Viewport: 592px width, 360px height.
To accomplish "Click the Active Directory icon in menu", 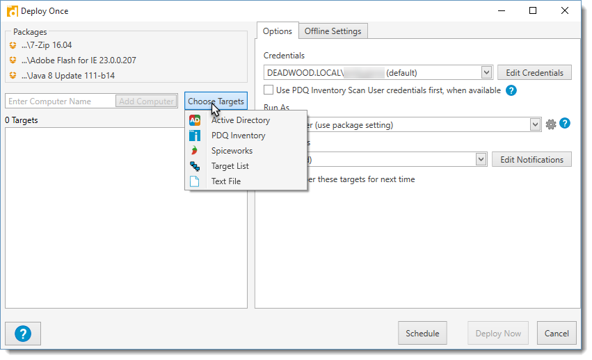I will [195, 120].
